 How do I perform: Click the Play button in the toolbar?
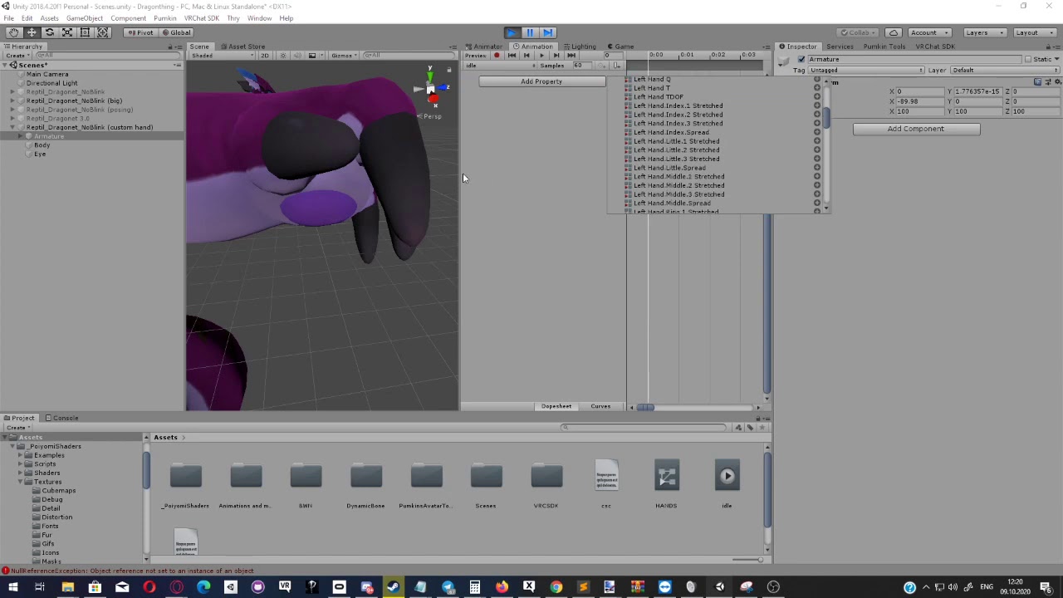pyautogui.click(x=512, y=32)
